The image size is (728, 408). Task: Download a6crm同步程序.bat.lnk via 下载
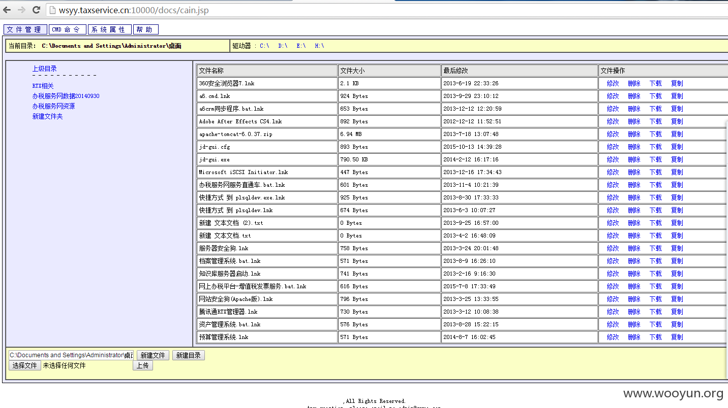click(x=655, y=109)
